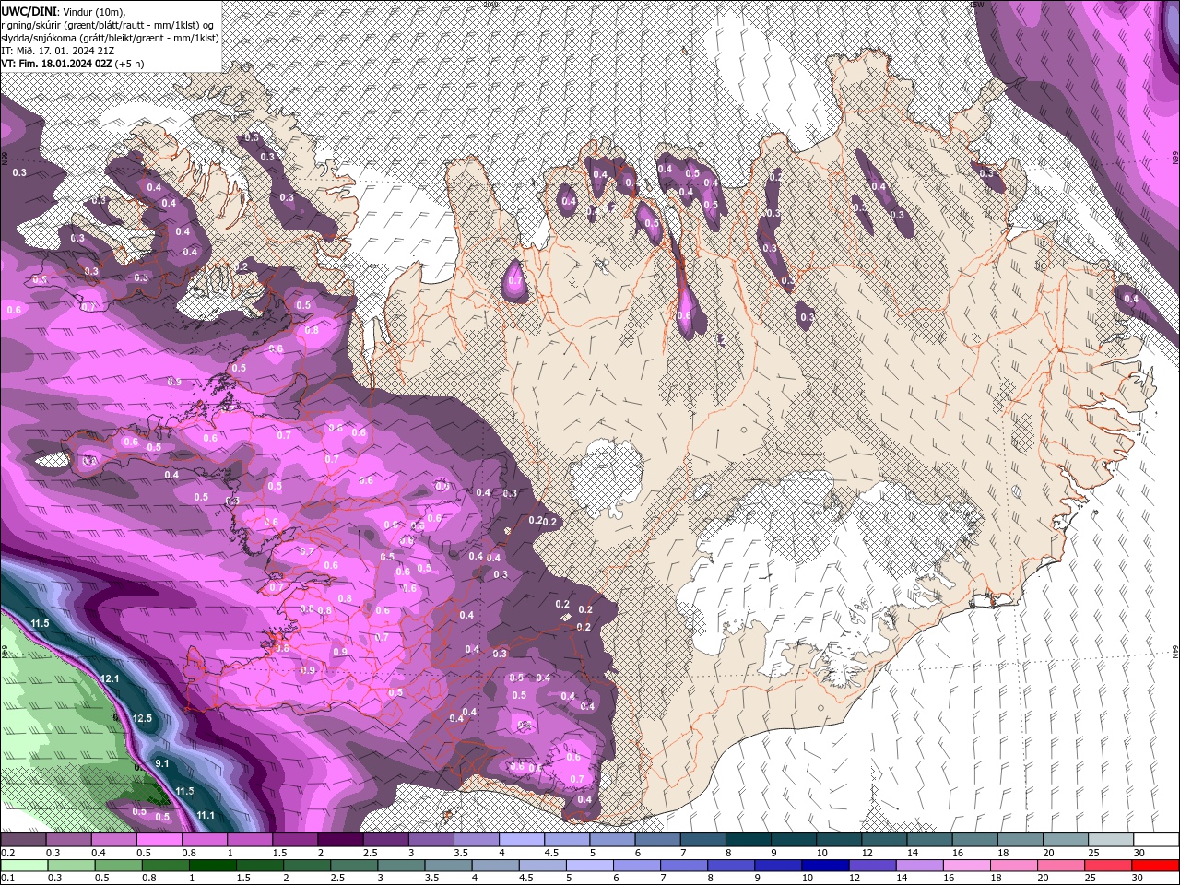Click top legend swatch between 0.2 and 0.3

coord(23,840)
